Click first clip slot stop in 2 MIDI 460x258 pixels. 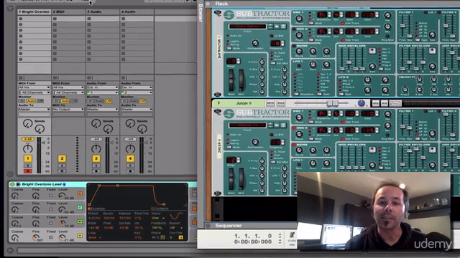point(55,19)
